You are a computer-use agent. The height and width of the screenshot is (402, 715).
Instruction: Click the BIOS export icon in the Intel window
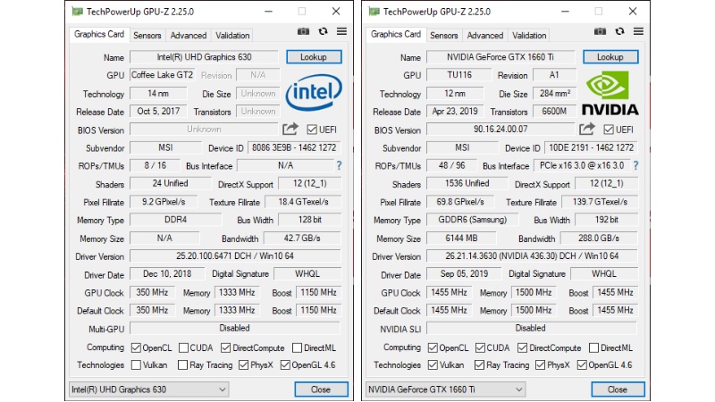click(290, 129)
